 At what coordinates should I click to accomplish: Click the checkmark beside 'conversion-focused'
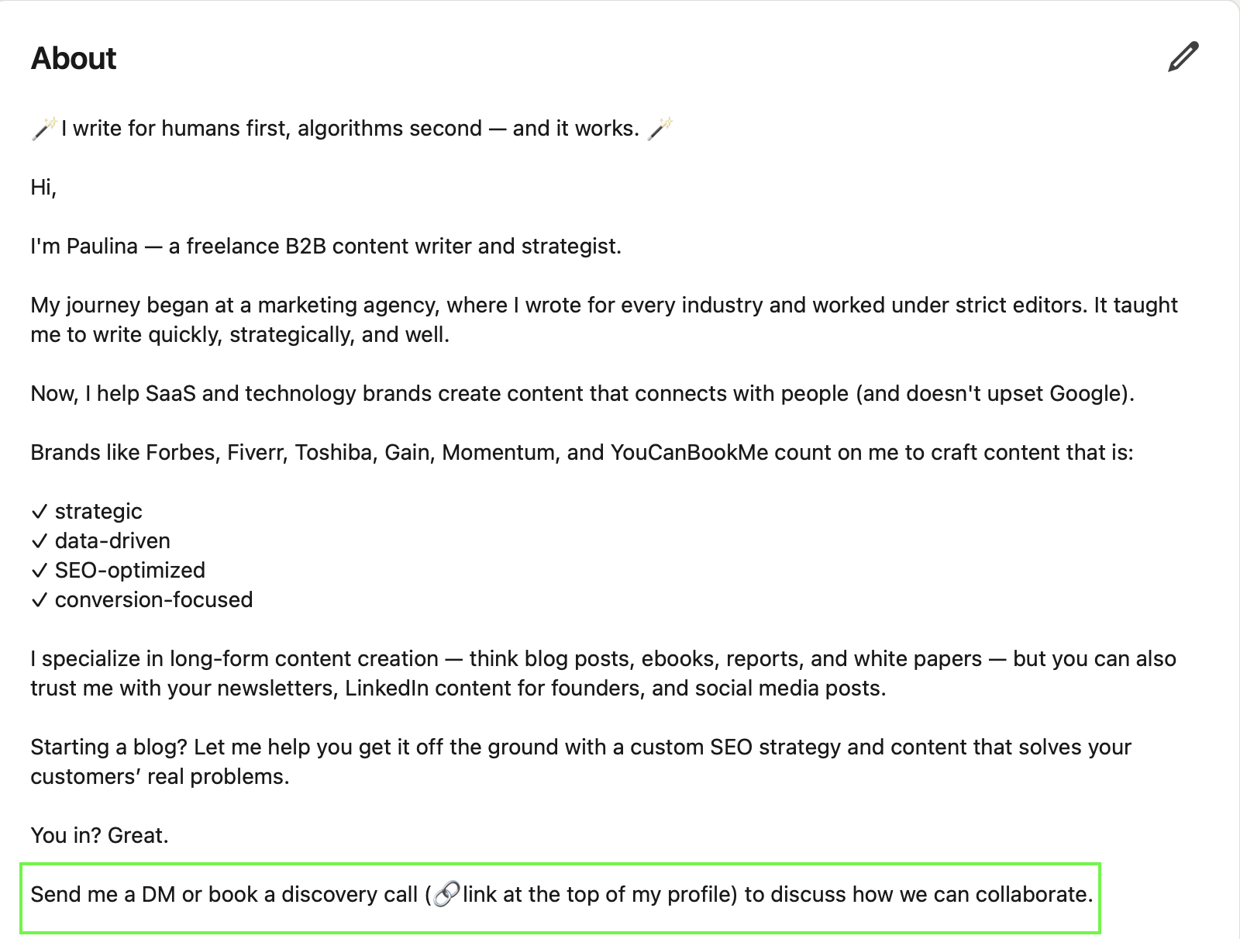point(39,599)
